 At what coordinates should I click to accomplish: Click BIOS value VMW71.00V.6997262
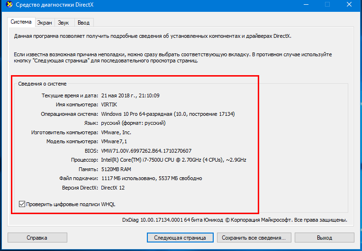146,151
